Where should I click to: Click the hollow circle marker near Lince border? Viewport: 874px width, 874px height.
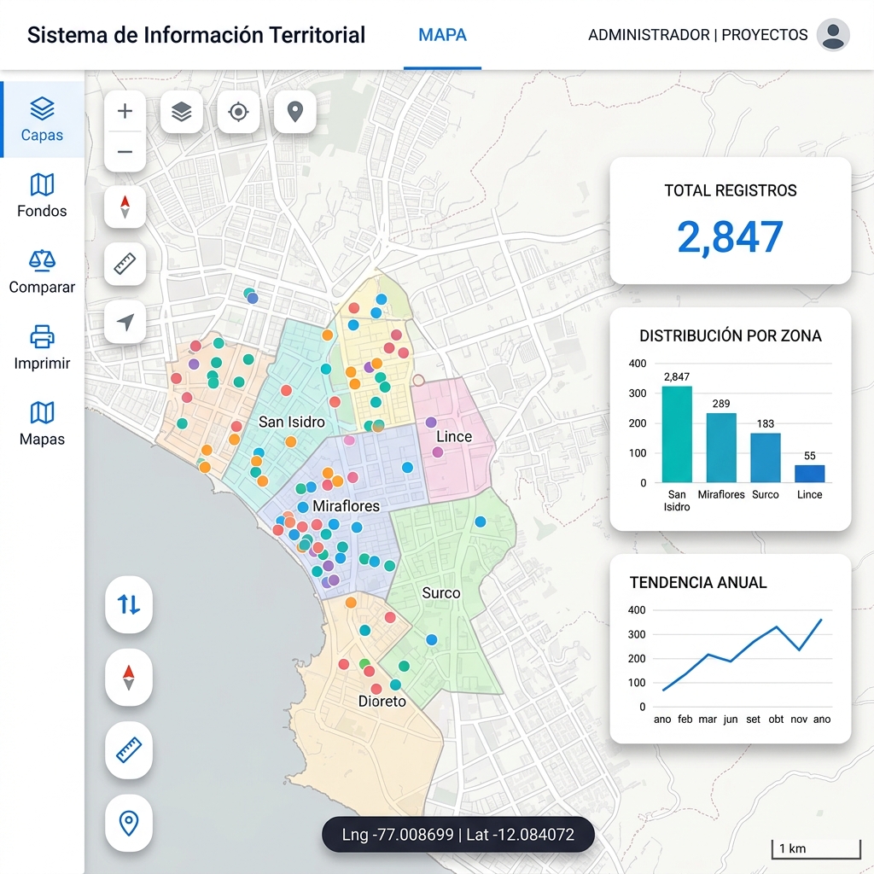pyautogui.click(x=418, y=380)
